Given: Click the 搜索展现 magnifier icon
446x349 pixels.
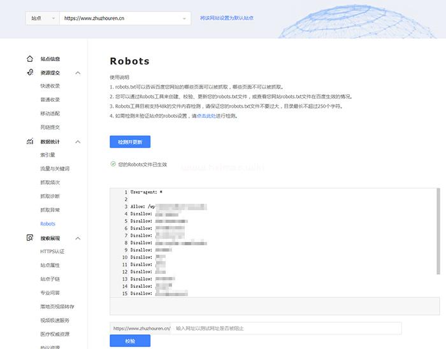Looking at the screenshot, I should point(30,238).
